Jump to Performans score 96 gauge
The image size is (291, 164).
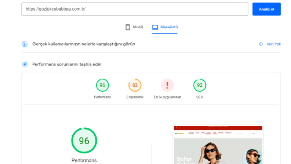(x=102, y=85)
